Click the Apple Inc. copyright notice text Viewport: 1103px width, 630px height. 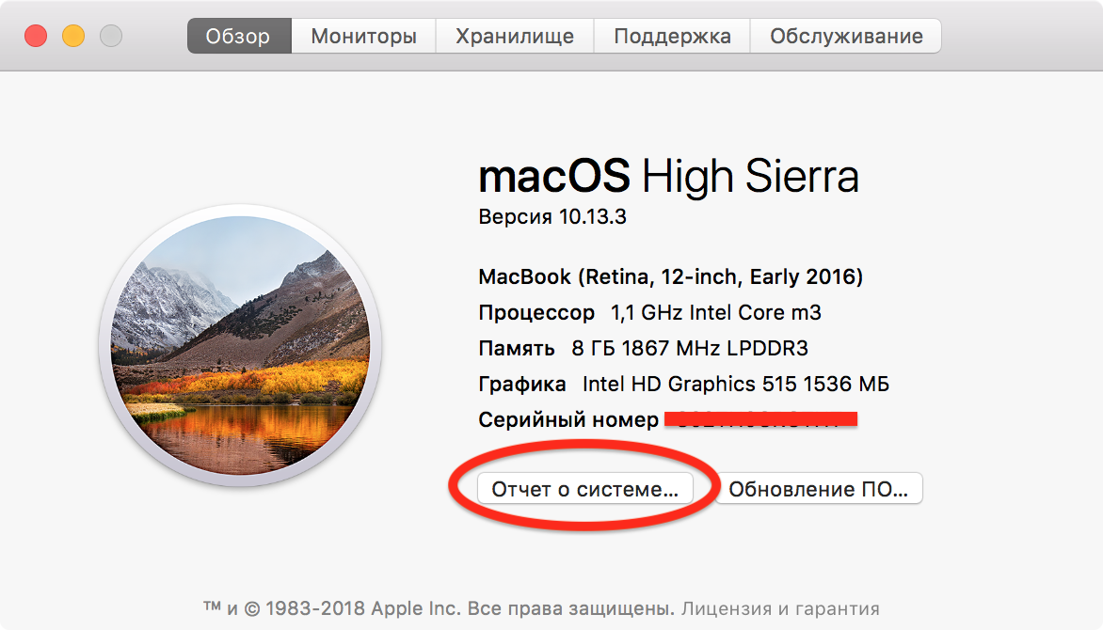point(439,608)
